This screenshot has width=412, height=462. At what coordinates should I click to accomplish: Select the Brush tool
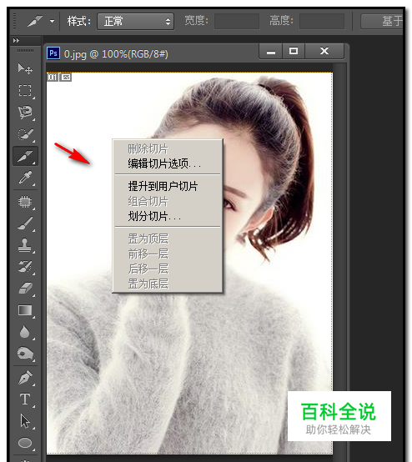click(x=25, y=223)
